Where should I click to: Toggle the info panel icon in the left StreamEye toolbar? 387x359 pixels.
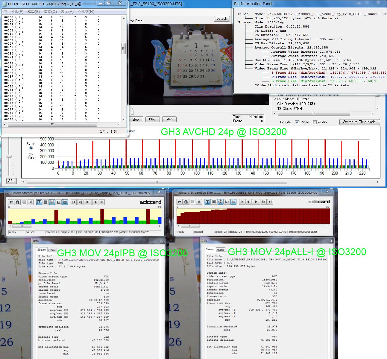52,202
